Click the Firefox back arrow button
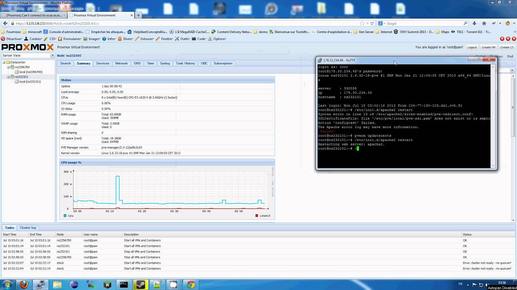The image size is (517, 290). 6,23
